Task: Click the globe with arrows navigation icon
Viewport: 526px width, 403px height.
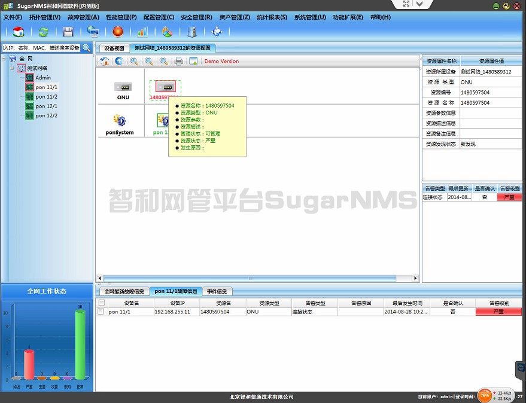Action: tap(217, 32)
